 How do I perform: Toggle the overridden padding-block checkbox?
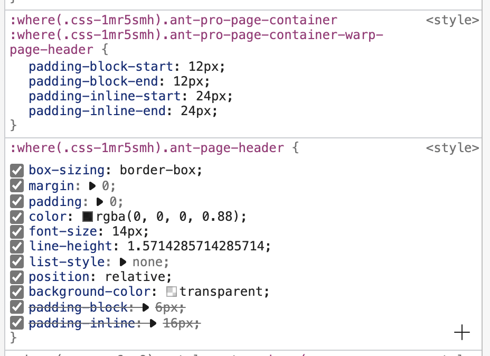coord(17,307)
